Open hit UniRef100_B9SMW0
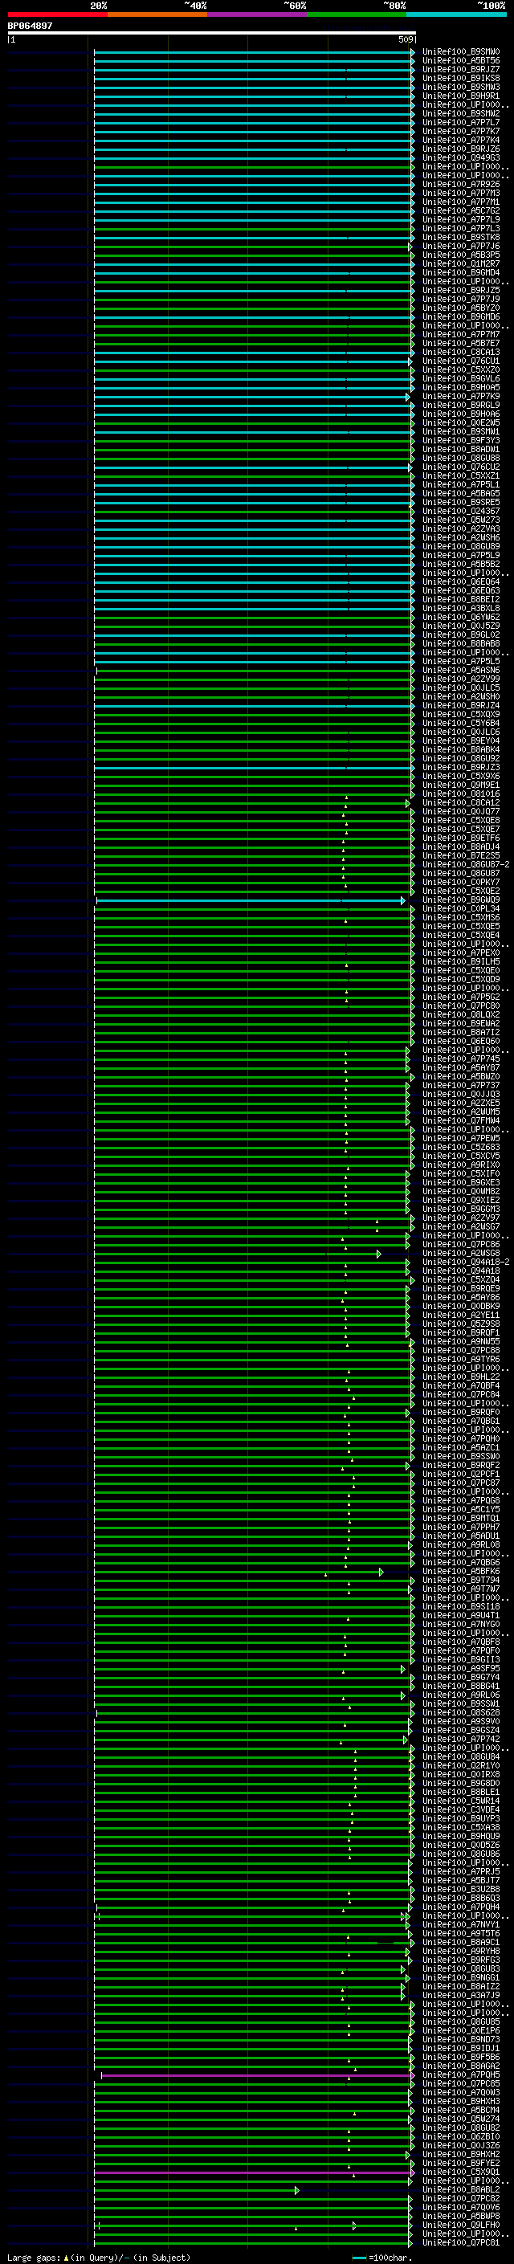The height and width of the screenshot is (2264, 514). [x=461, y=52]
